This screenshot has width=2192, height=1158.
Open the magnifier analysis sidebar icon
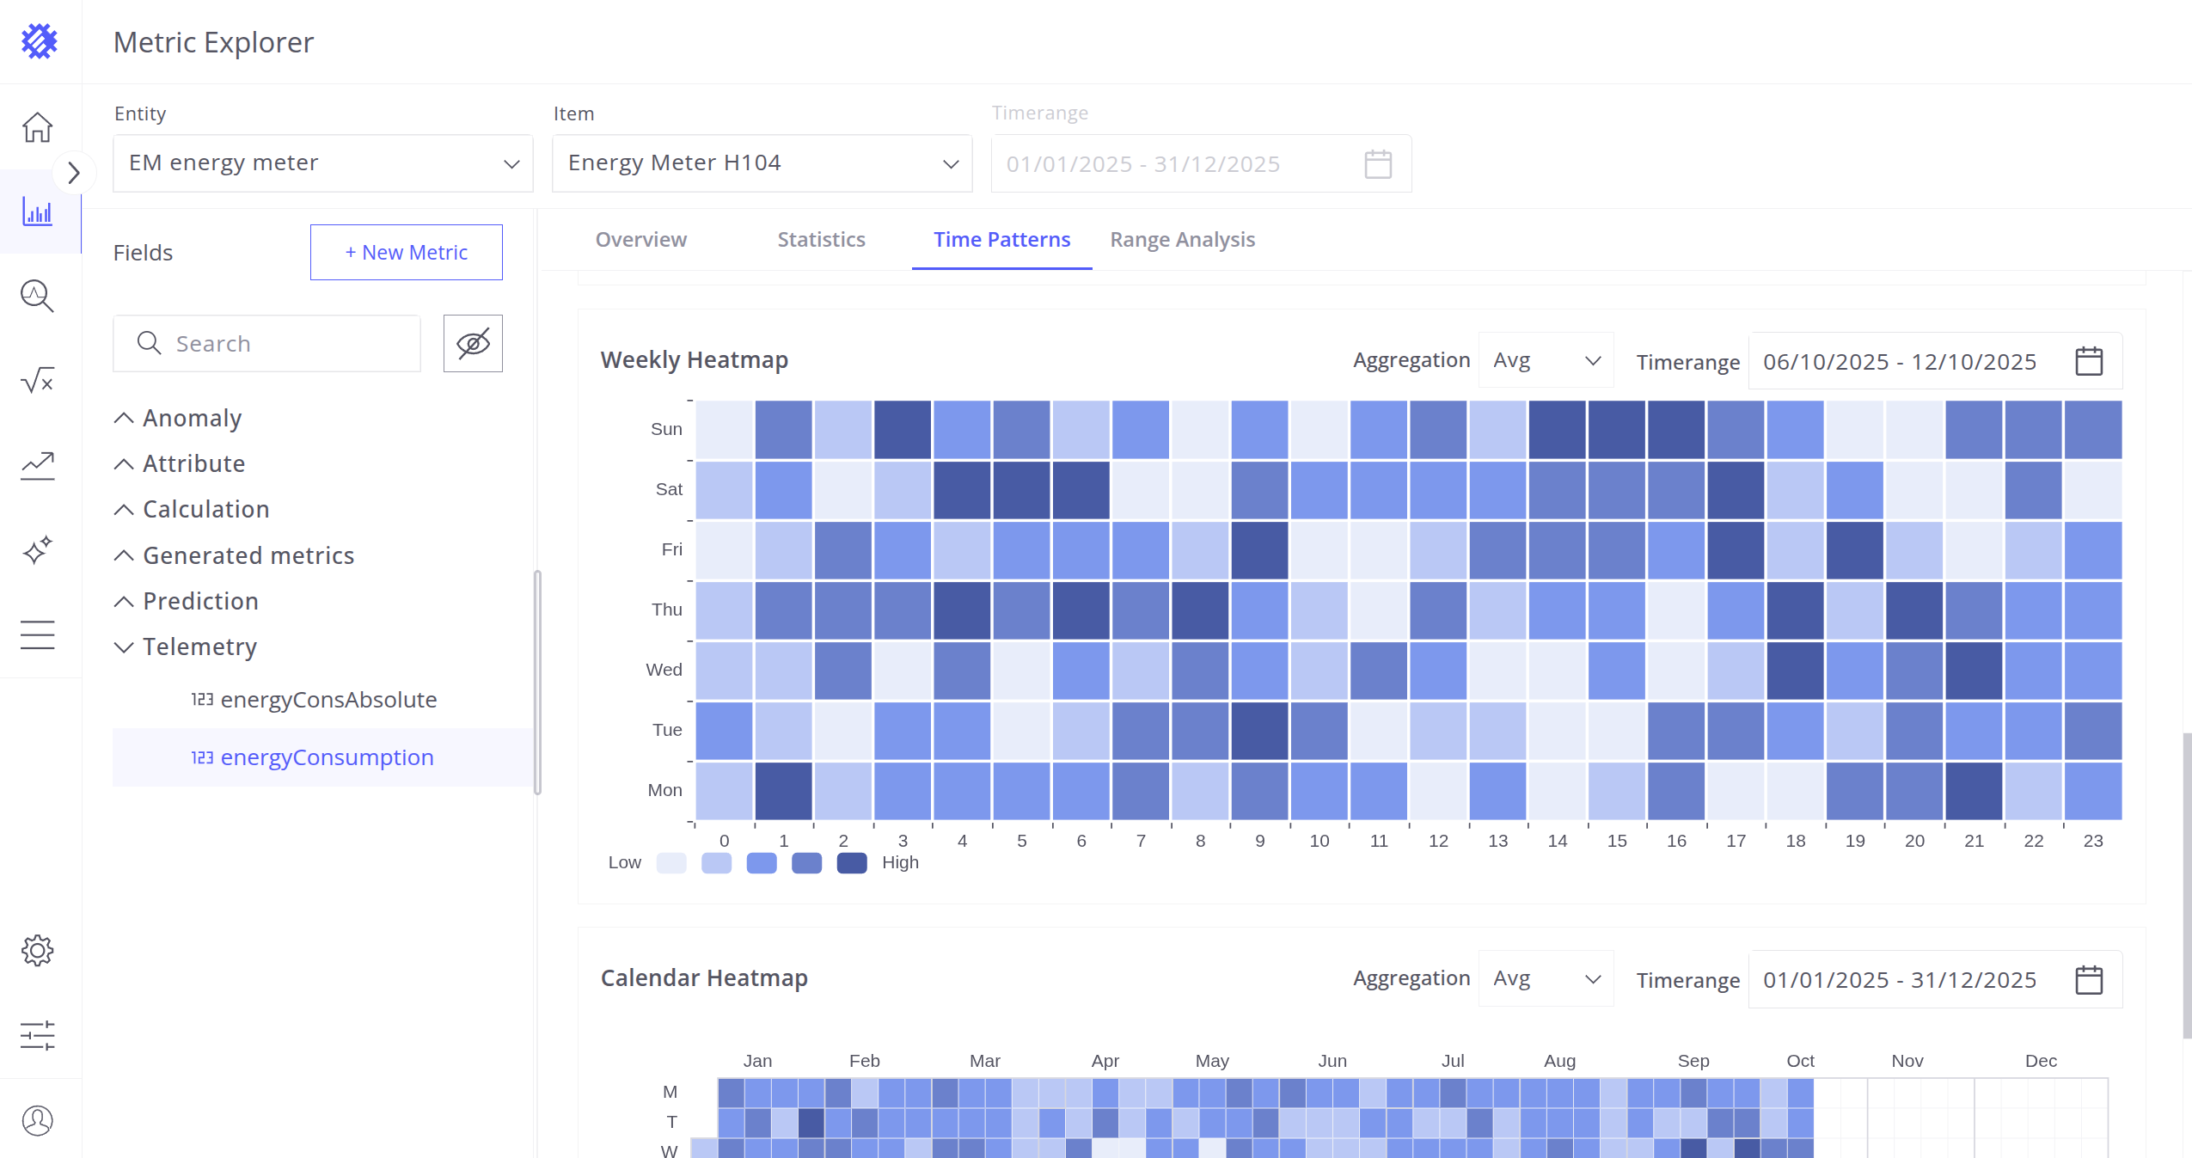[38, 296]
